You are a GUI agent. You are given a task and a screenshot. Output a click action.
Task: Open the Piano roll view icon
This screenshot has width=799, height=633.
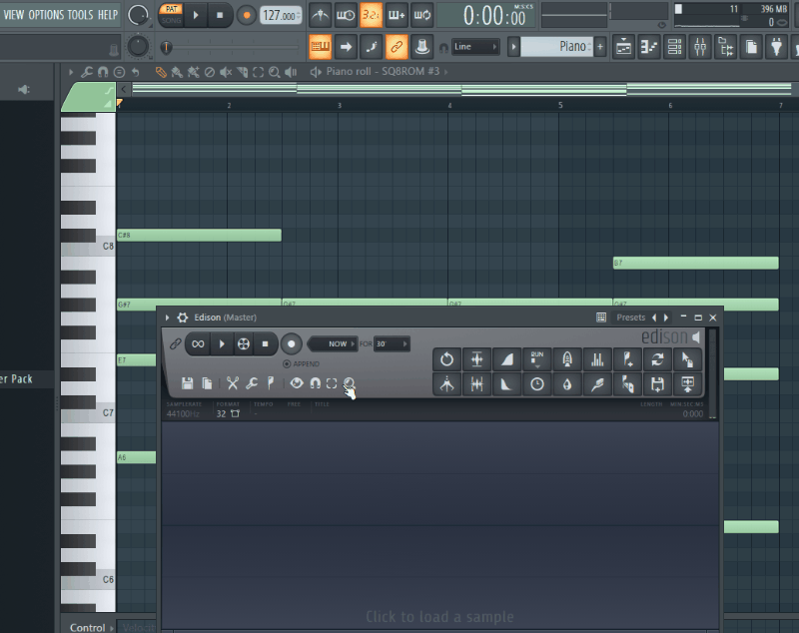(649, 47)
